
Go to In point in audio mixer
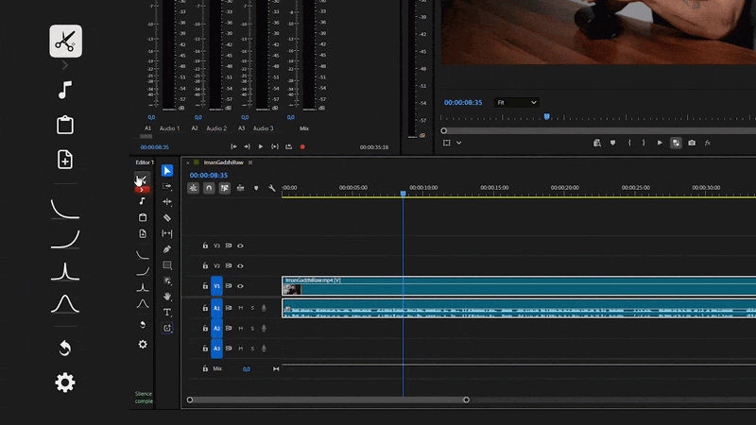click(x=233, y=146)
